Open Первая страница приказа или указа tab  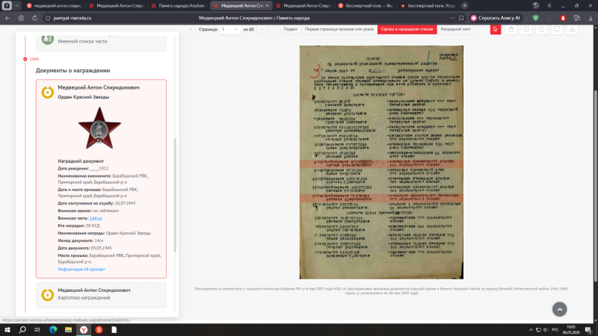[x=339, y=29]
